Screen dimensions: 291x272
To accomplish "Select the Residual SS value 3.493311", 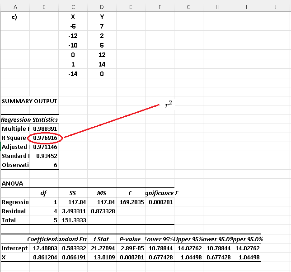I will 73,211.
